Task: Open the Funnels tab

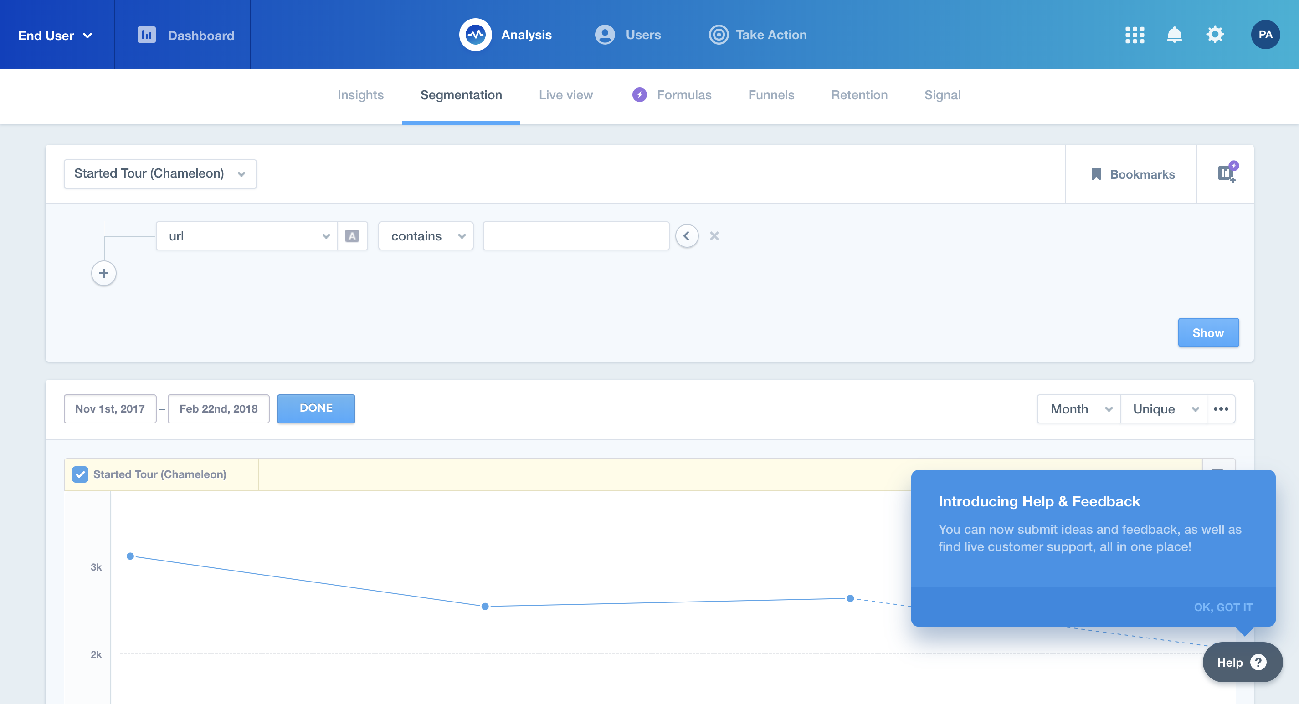Action: (x=771, y=95)
